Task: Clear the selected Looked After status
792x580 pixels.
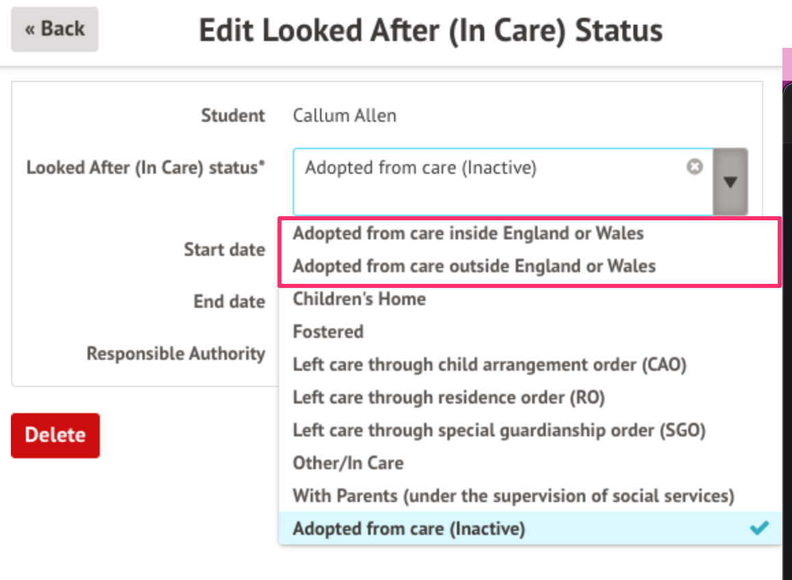Action: 694,167
